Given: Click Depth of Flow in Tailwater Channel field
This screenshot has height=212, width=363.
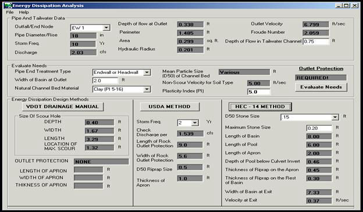Looking at the screenshot, I should tap(316, 41).
